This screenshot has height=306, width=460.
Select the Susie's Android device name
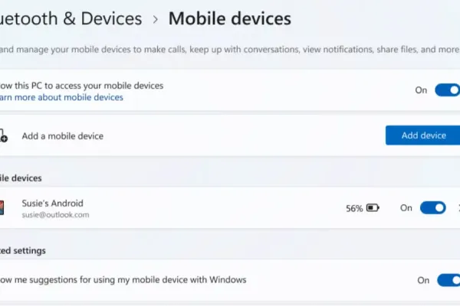[x=53, y=203]
